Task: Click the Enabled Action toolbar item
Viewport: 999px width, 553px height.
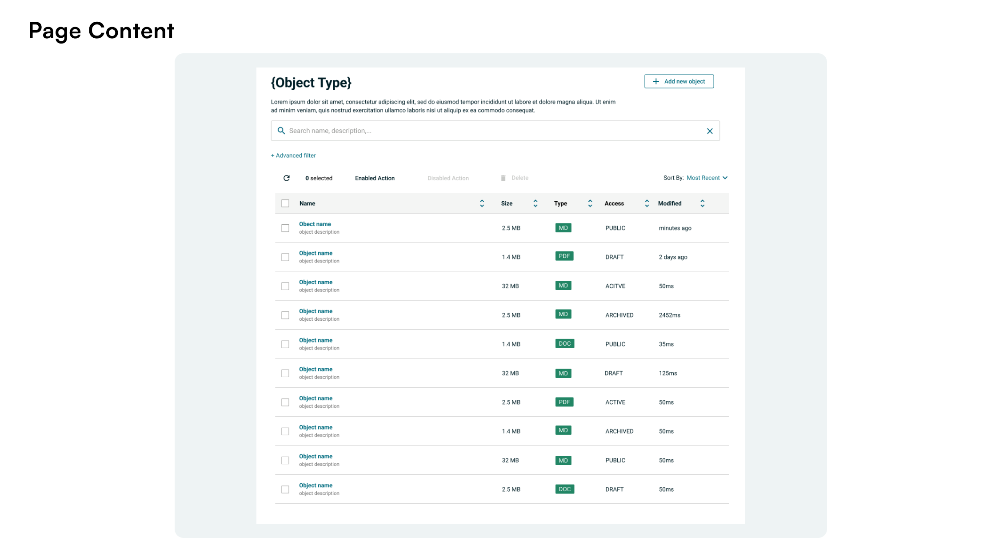Action: click(x=375, y=178)
